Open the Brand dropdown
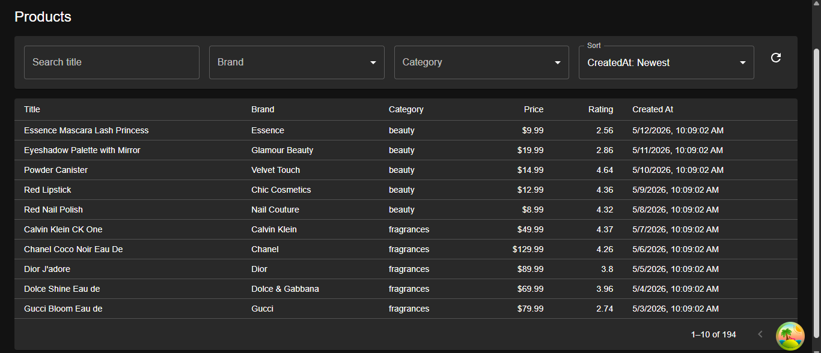Image resolution: width=821 pixels, height=353 pixels. [296, 62]
